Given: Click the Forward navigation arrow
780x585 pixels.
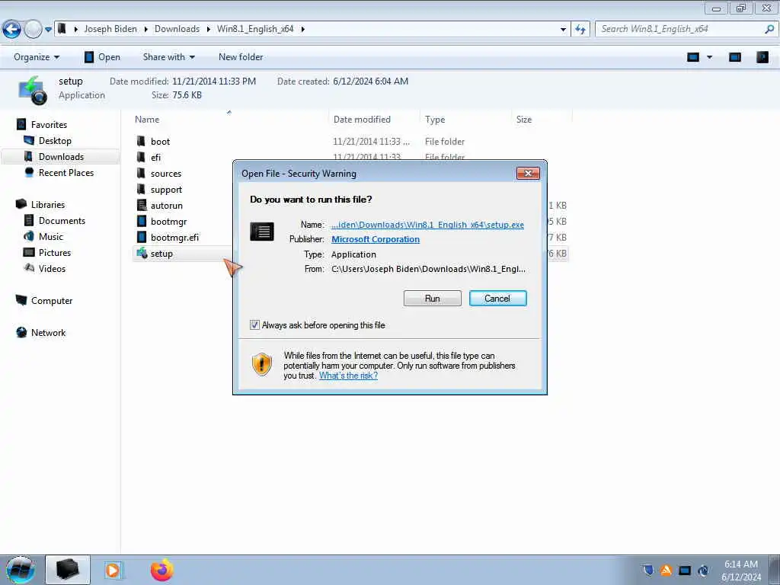Looking at the screenshot, I should tap(33, 30).
